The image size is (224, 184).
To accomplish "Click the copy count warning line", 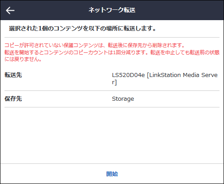I will 112,52.
